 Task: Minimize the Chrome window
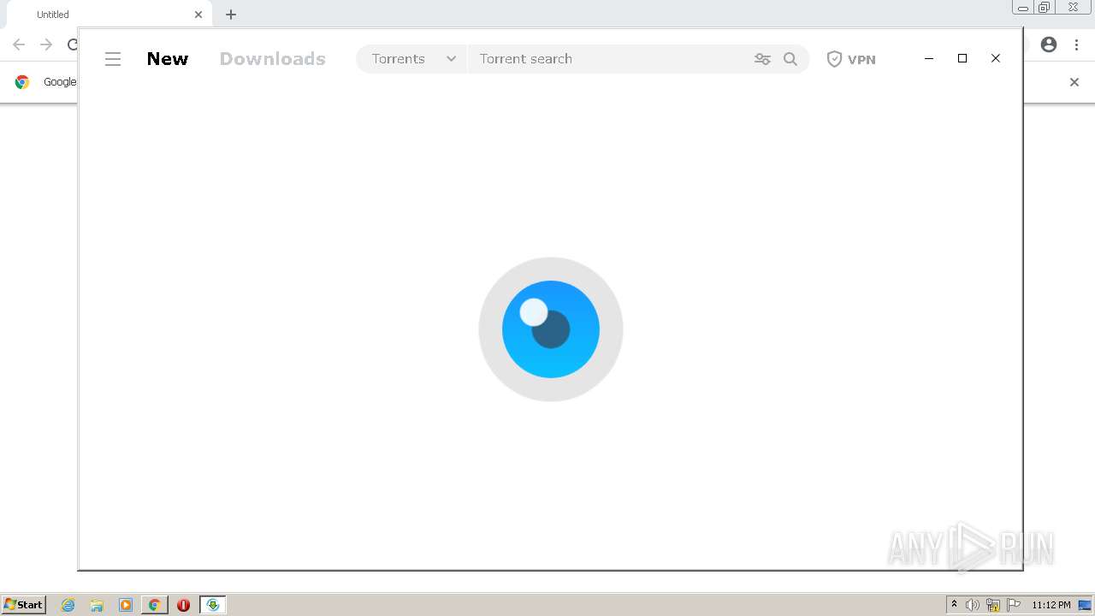tap(1022, 7)
